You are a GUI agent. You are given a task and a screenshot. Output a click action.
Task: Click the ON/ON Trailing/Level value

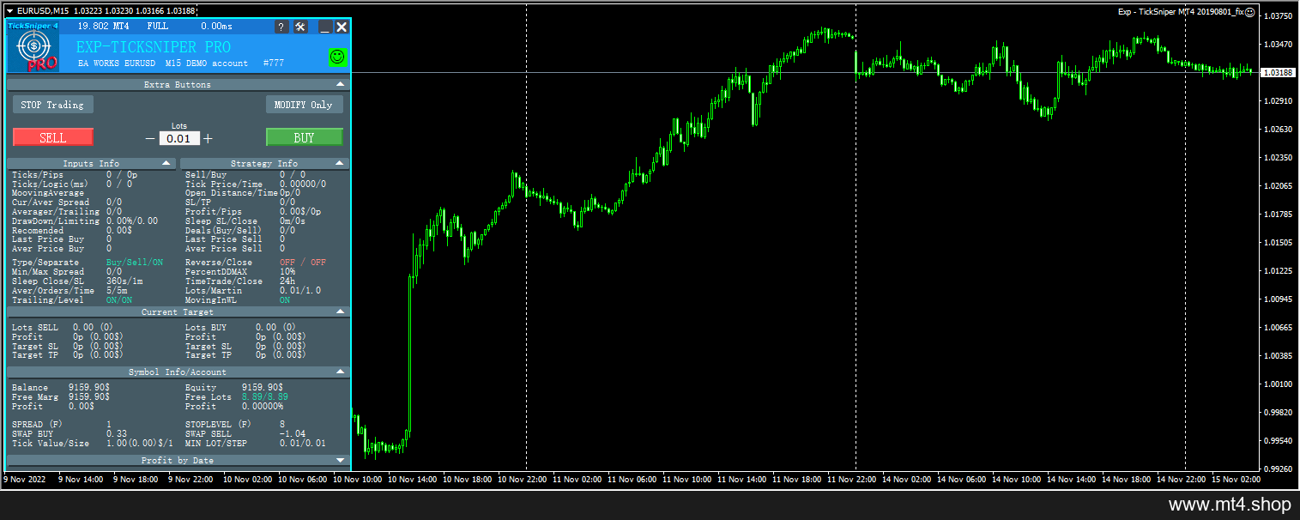[119, 300]
